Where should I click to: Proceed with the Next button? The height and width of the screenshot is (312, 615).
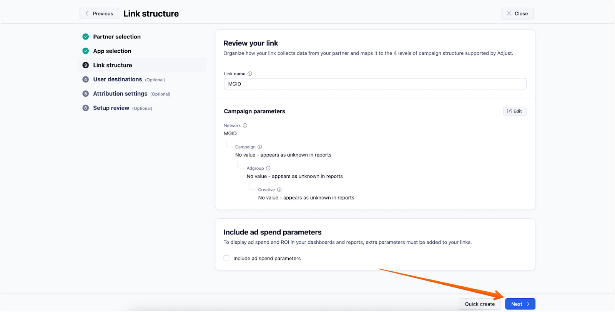tap(520, 304)
